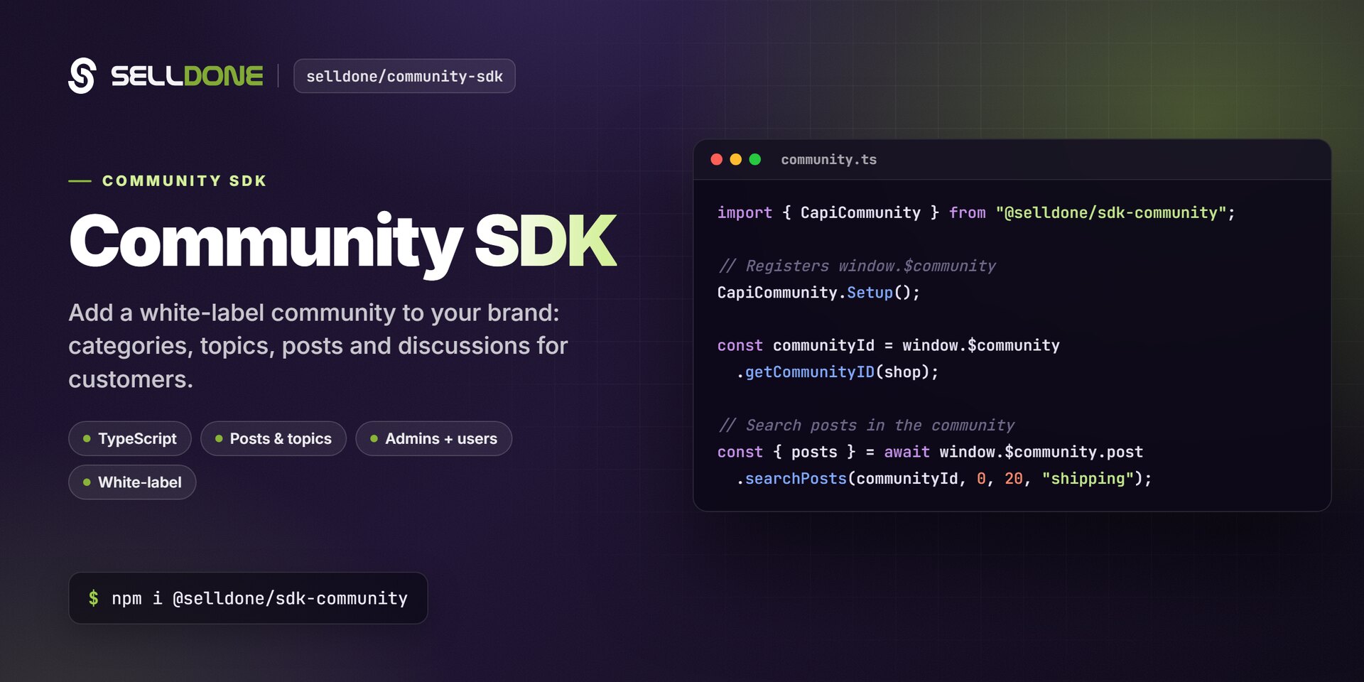Click the import CapiCommunity code line
Screen dimensions: 1364x682
pyautogui.click(x=976, y=212)
